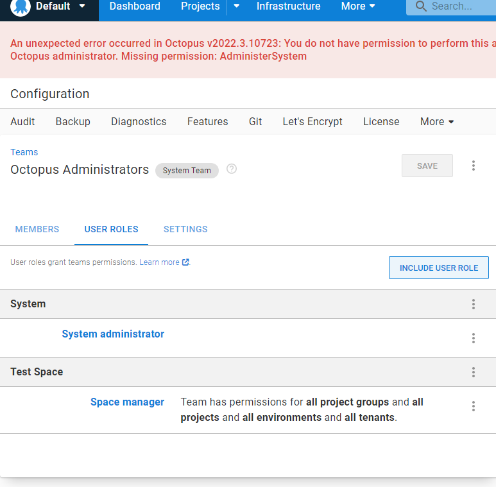The image size is (496, 487).
Task: Open overflow menu for System administrator row
Action: pos(474,338)
